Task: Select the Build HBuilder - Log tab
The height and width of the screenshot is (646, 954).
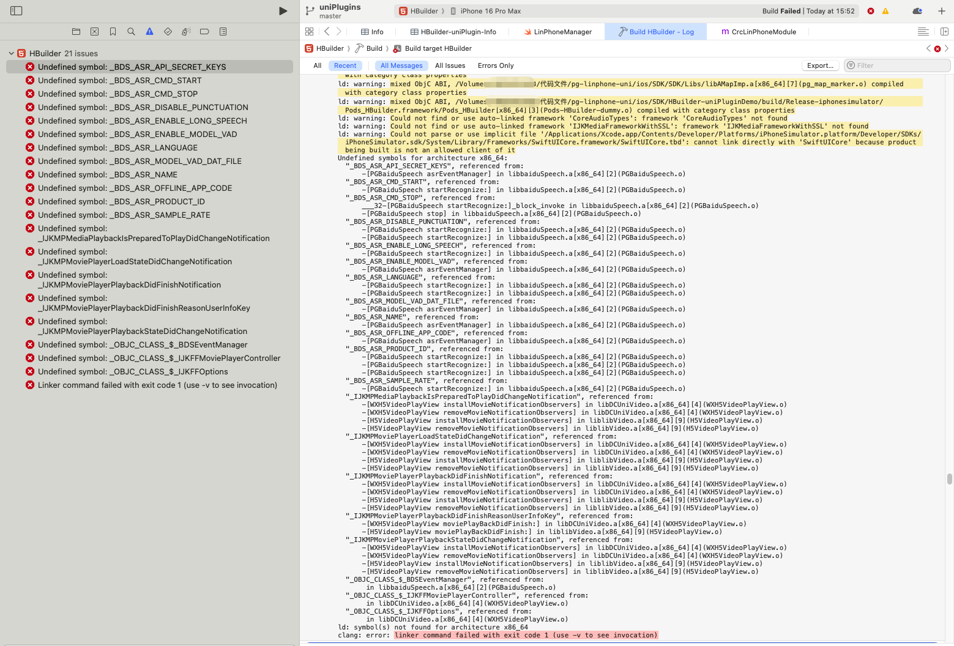Action: click(x=655, y=32)
